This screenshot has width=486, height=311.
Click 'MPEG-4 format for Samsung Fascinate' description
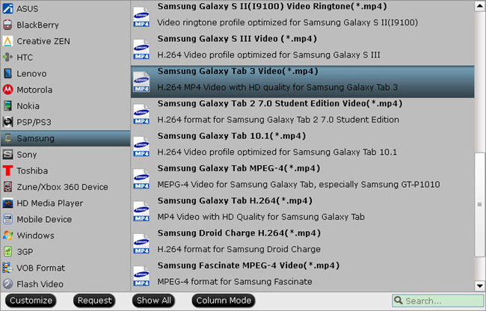[235, 282]
